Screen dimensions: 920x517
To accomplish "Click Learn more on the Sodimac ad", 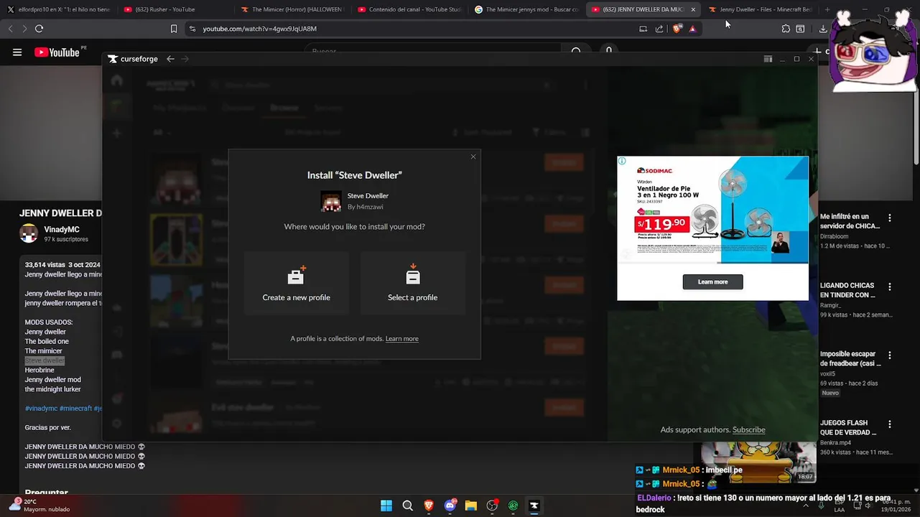I will click(712, 281).
